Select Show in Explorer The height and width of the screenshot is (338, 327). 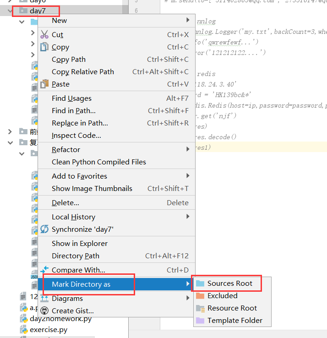(x=116, y=243)
